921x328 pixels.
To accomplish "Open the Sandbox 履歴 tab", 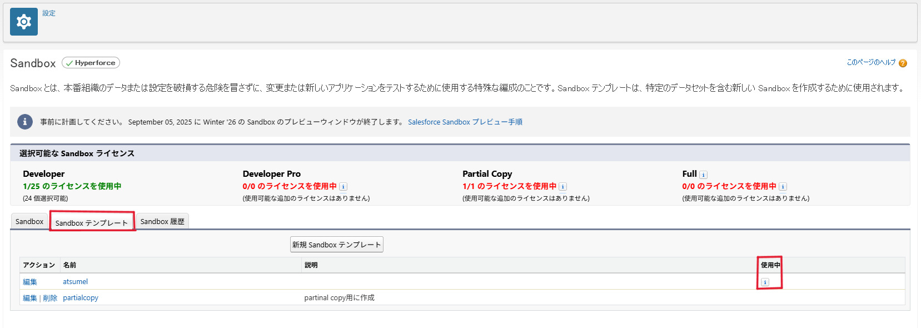I will tap(162, 222).
